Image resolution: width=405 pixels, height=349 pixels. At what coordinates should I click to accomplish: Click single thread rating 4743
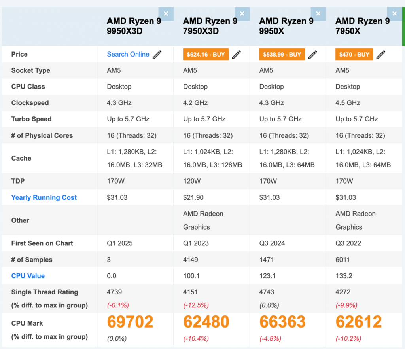click(x=267, y=292)
